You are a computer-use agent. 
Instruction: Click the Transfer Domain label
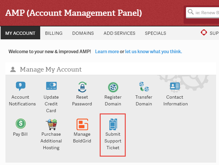point(144,101)
